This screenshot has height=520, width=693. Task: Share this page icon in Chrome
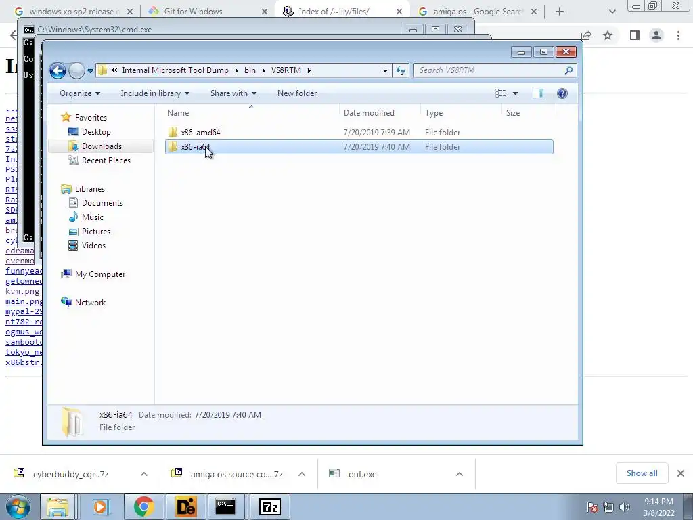tap(587, 35)
